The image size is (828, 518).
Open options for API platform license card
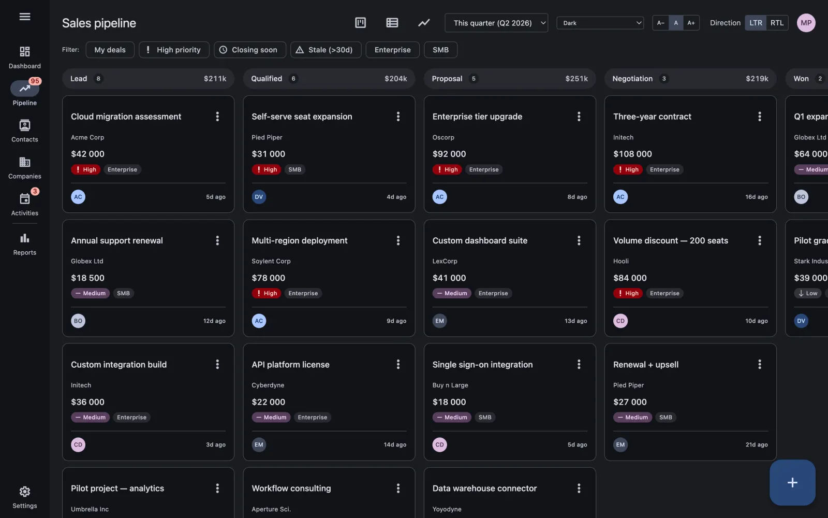(398, 365)
